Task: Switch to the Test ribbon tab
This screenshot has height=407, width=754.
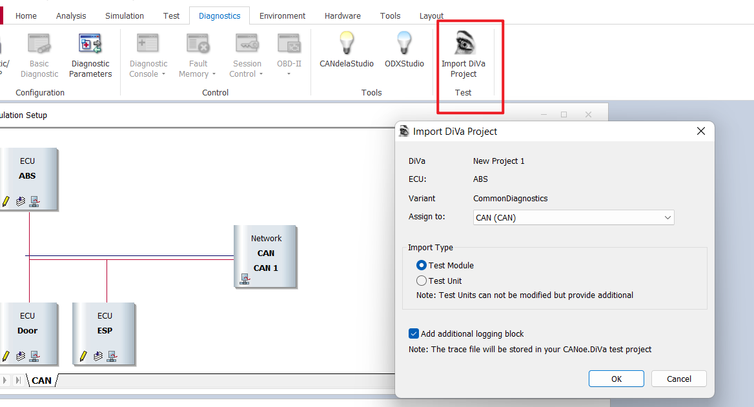Action: (x=171, y=16)
